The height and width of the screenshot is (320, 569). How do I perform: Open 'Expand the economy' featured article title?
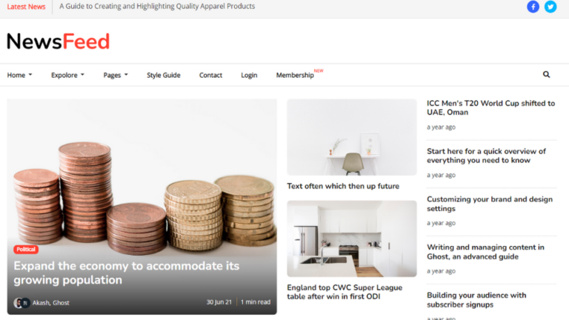[x=126, y=273]
